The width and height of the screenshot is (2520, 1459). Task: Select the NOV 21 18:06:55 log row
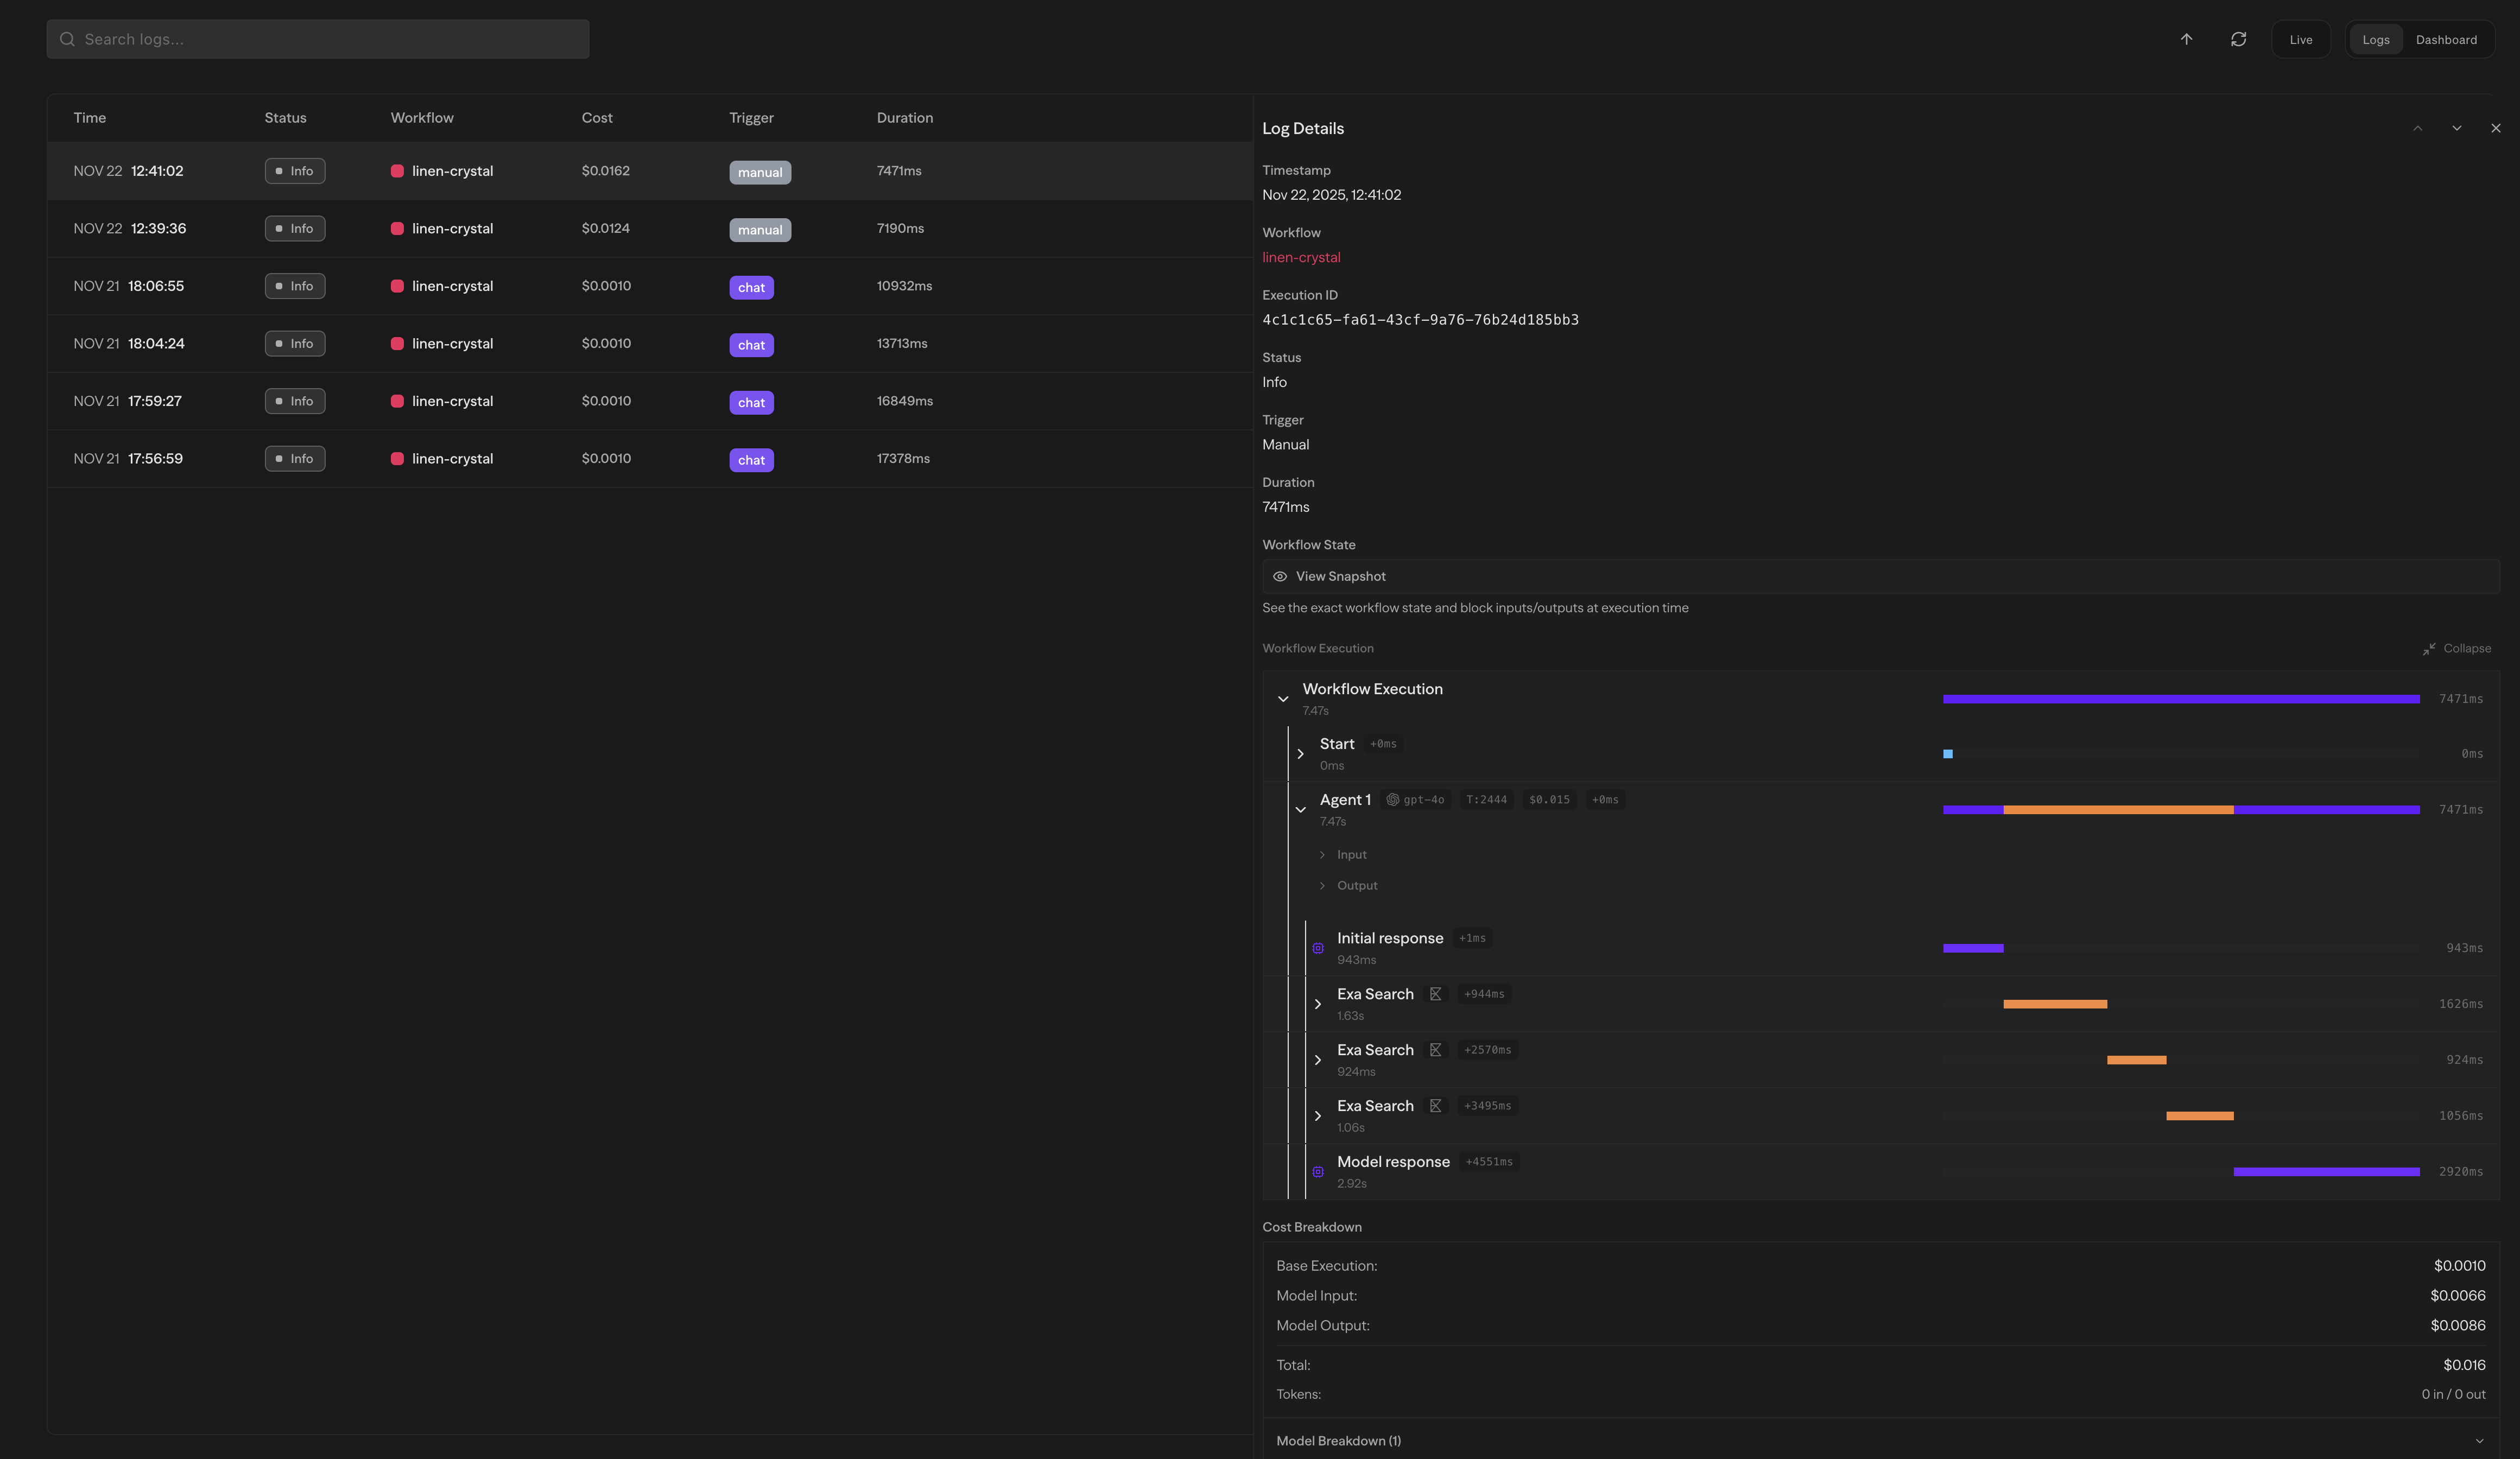pos(650,286)
